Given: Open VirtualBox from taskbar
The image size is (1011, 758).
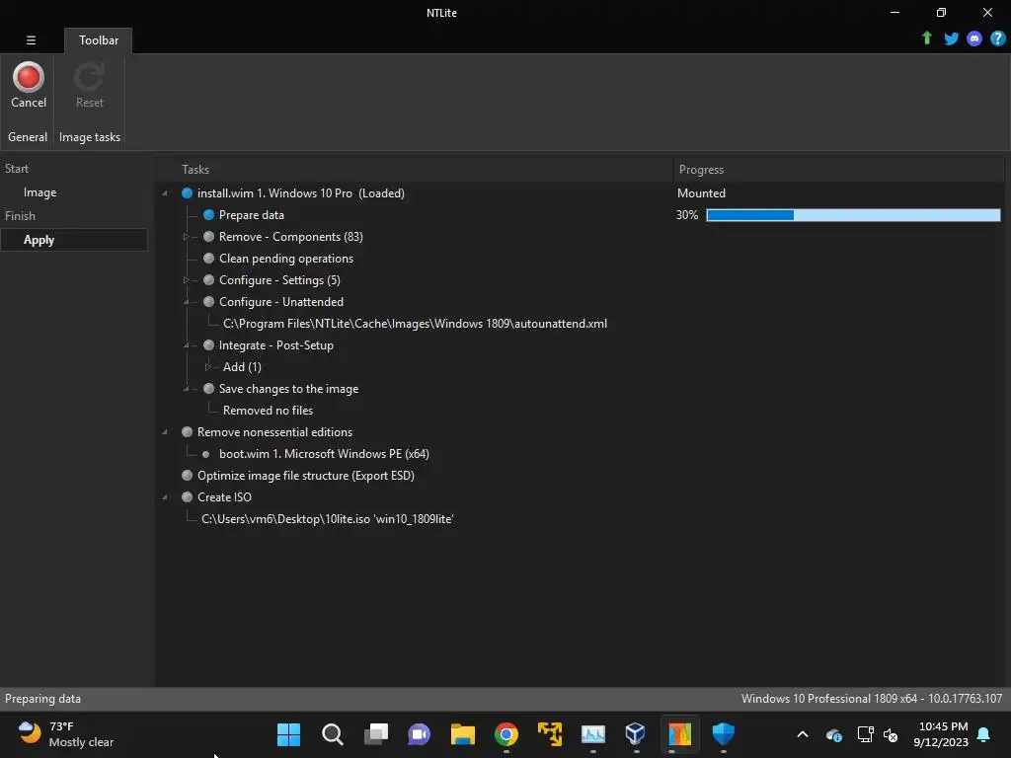Looking at the screenshot, I should pyautogui.click(x=635, y=734).
